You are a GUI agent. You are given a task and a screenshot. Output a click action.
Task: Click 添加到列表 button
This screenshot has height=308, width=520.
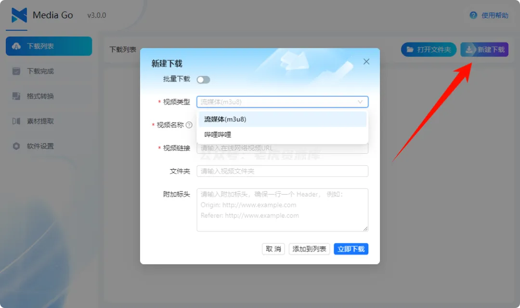pyautogui.click(x=309, y=249)
